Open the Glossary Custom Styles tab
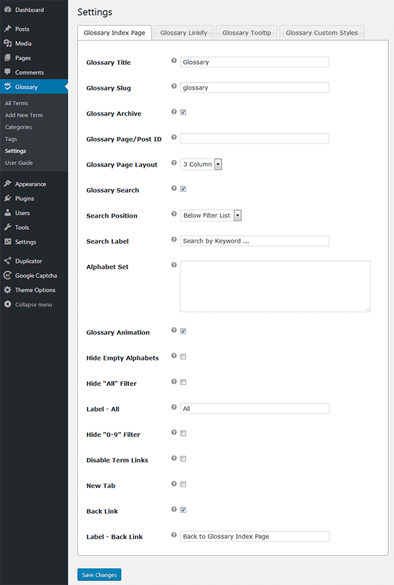This screenshot has width=394, height=585. (x=322, y=32)
